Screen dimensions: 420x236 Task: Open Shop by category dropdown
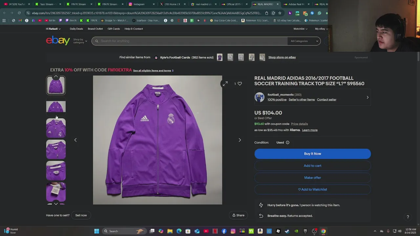(x=80, y=41)
